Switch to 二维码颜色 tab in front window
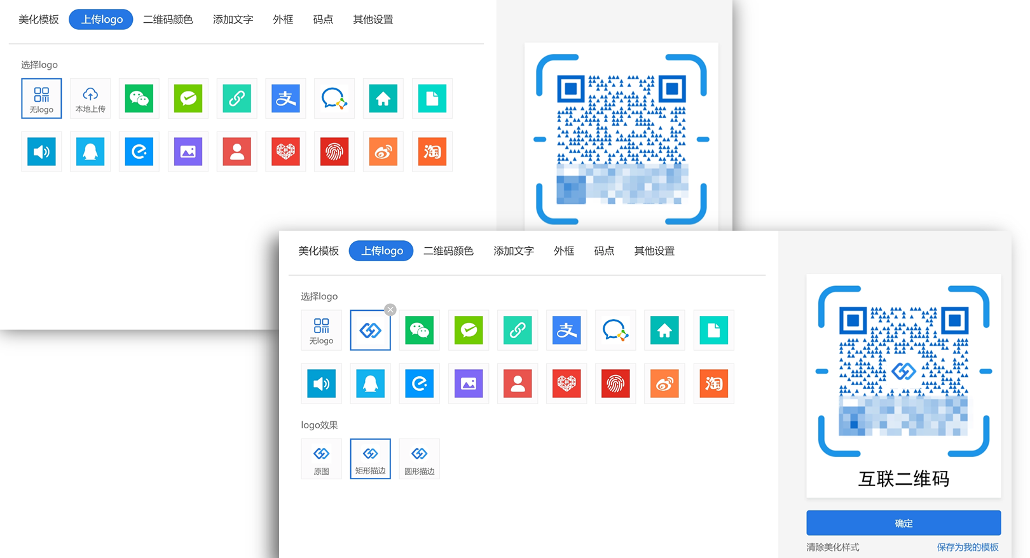 click(448, 251)
